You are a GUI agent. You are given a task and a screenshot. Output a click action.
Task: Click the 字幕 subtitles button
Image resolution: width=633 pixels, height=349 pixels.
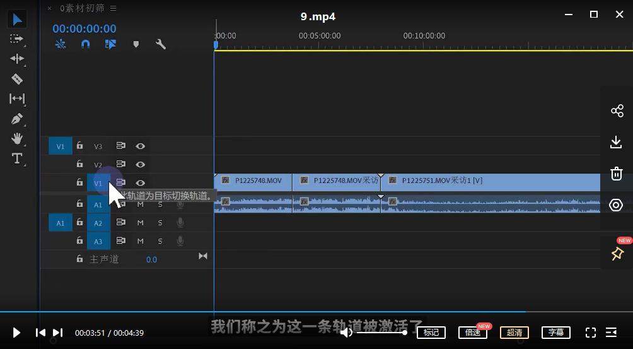coord(555,333)
